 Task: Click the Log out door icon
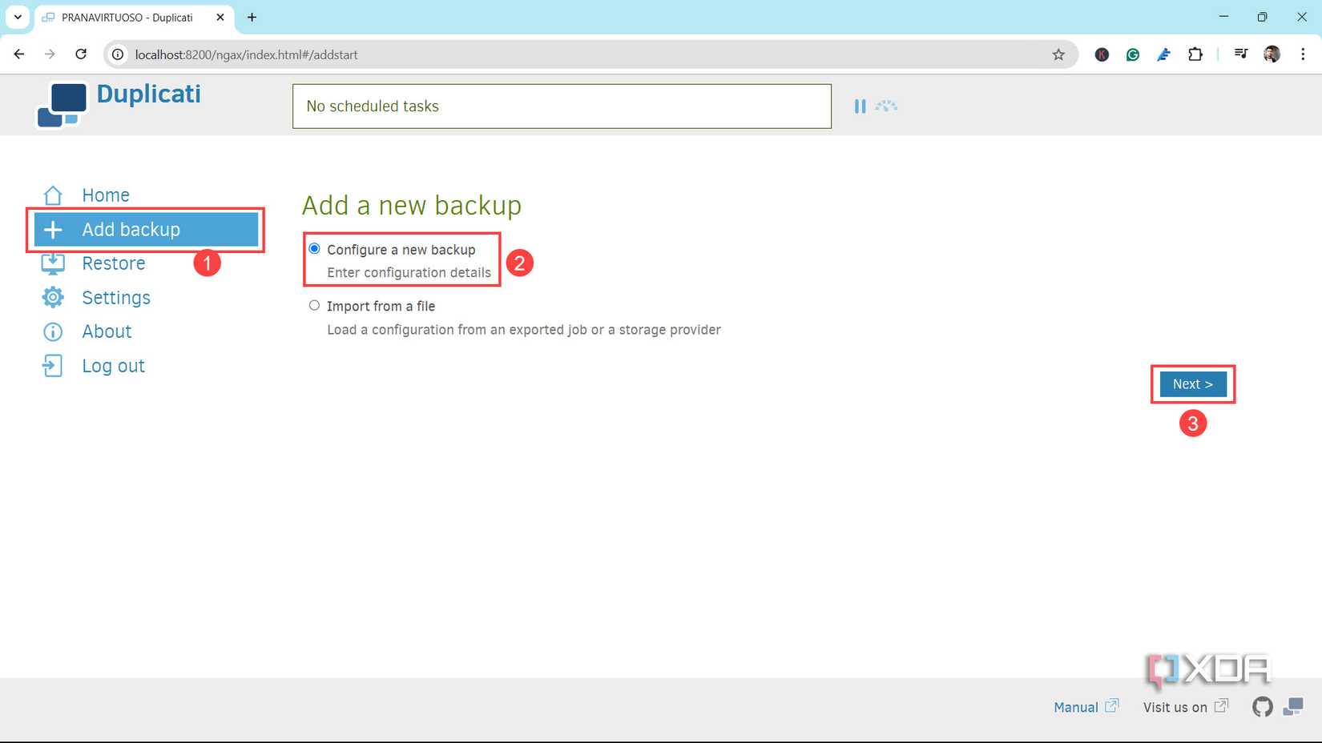52,365
